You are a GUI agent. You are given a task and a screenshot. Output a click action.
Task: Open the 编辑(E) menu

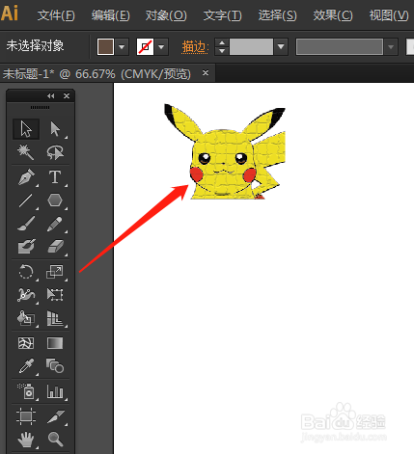pyautogui.click(x=111, y=15)
